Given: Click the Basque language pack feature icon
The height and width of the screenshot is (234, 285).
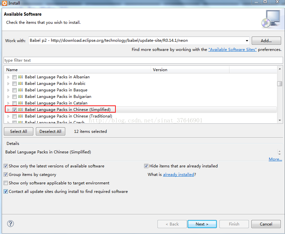Looking at the screenshot, I should (x=21, y=90).
